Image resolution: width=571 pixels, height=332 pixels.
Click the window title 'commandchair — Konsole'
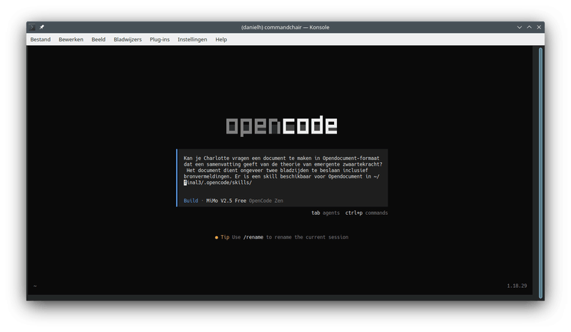[x=285, y=27]
